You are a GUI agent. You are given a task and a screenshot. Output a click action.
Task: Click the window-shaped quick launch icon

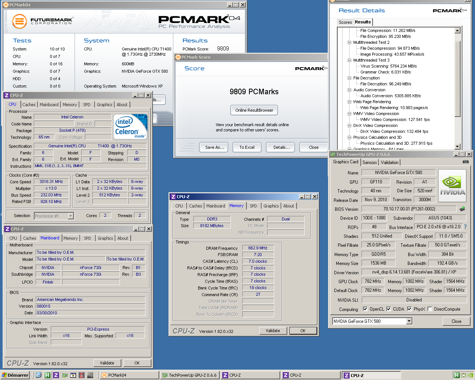pyautogui.click(x=73, y=375)
